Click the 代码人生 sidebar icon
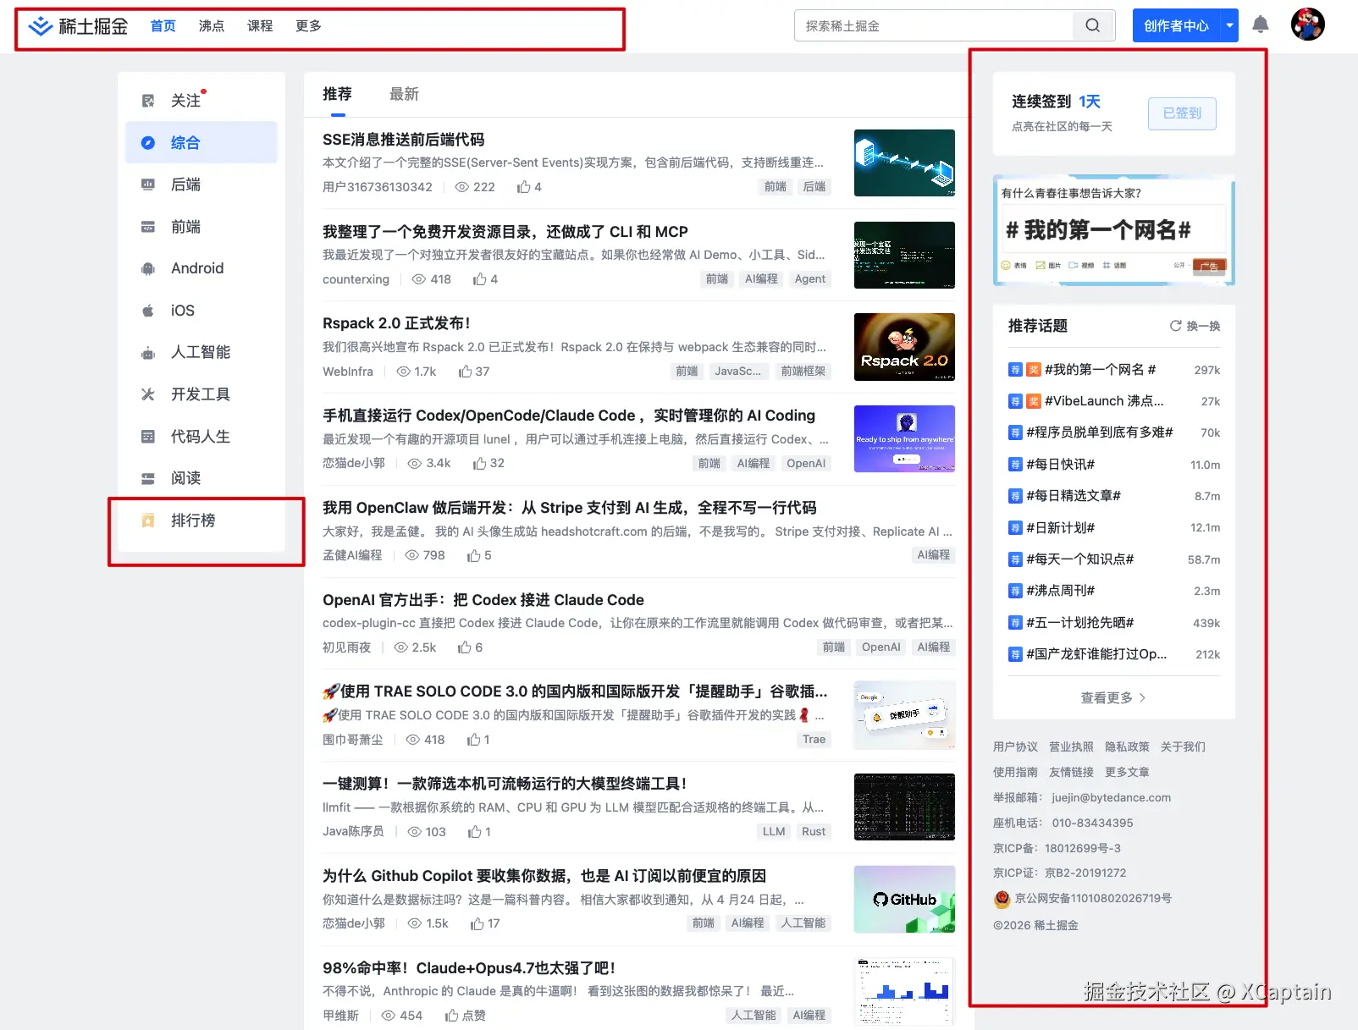Viewport: 1358px width, 1030px height. tap(148, 437)
